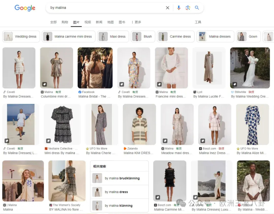Screen dimensions: 274x214
Task: Open Coveti floral maxi dress image
Action: pyautogui.click(x=134, y=68)
